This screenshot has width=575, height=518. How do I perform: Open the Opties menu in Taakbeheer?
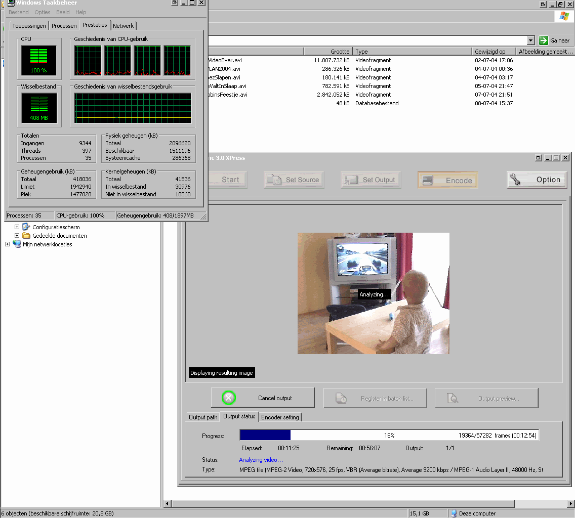tap(42, 12)
